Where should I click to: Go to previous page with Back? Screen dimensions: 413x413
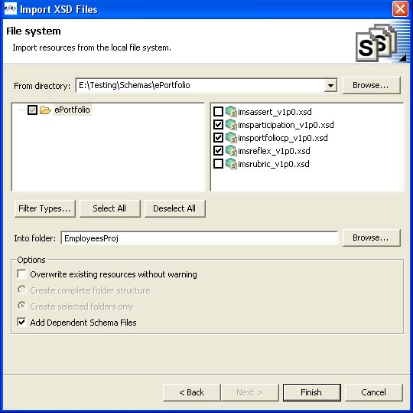tap(192, 392)
